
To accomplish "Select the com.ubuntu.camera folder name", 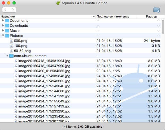I will [30, 56].
